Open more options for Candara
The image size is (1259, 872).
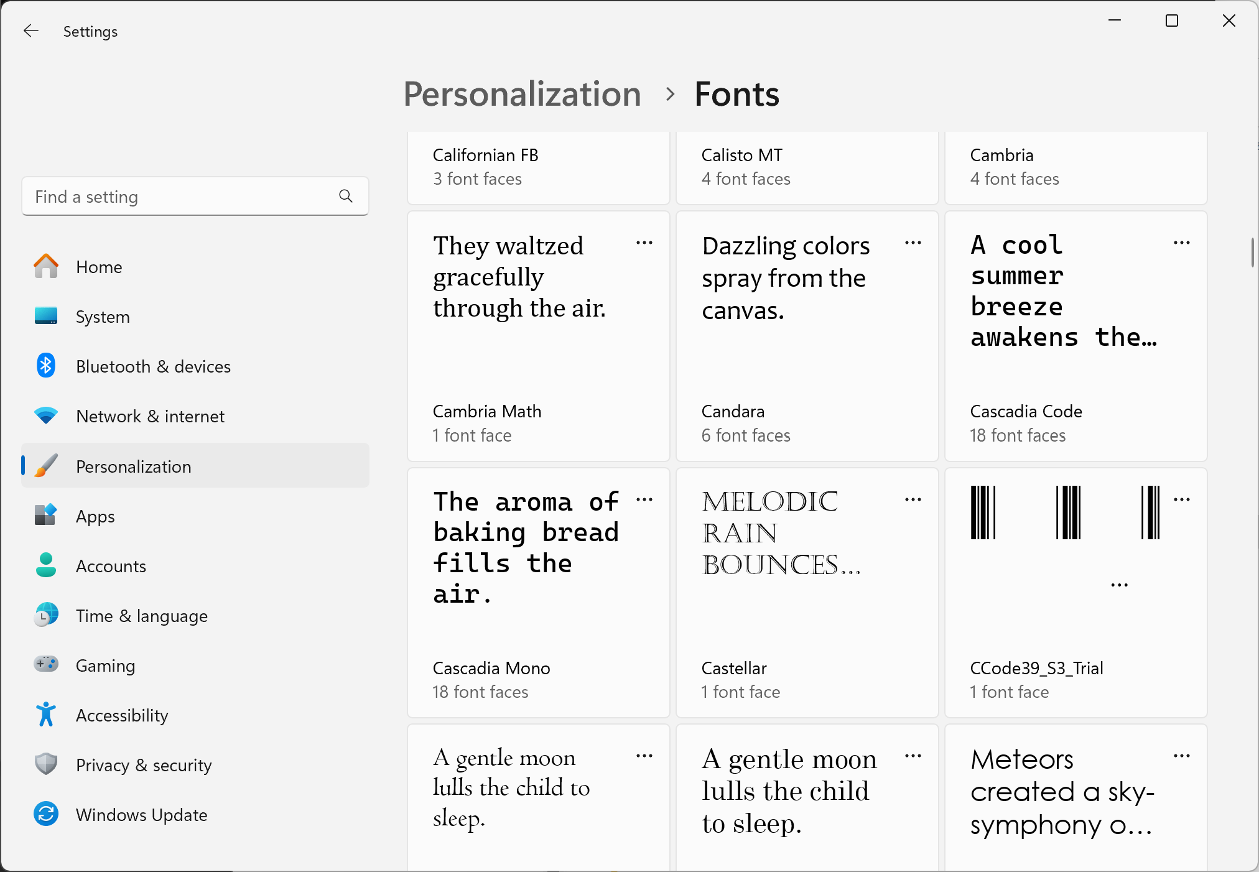(x=913, y=243)
